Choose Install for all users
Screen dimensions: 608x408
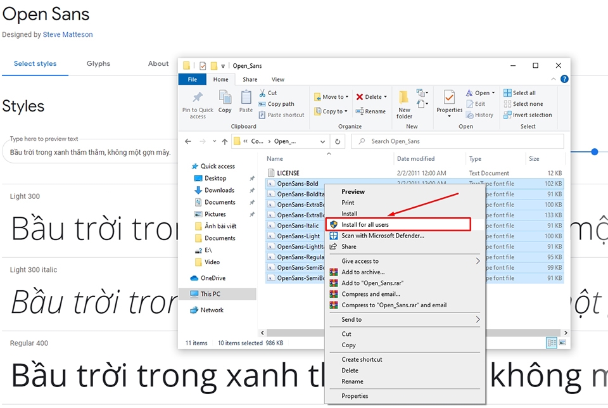click(x=398, y=224)
